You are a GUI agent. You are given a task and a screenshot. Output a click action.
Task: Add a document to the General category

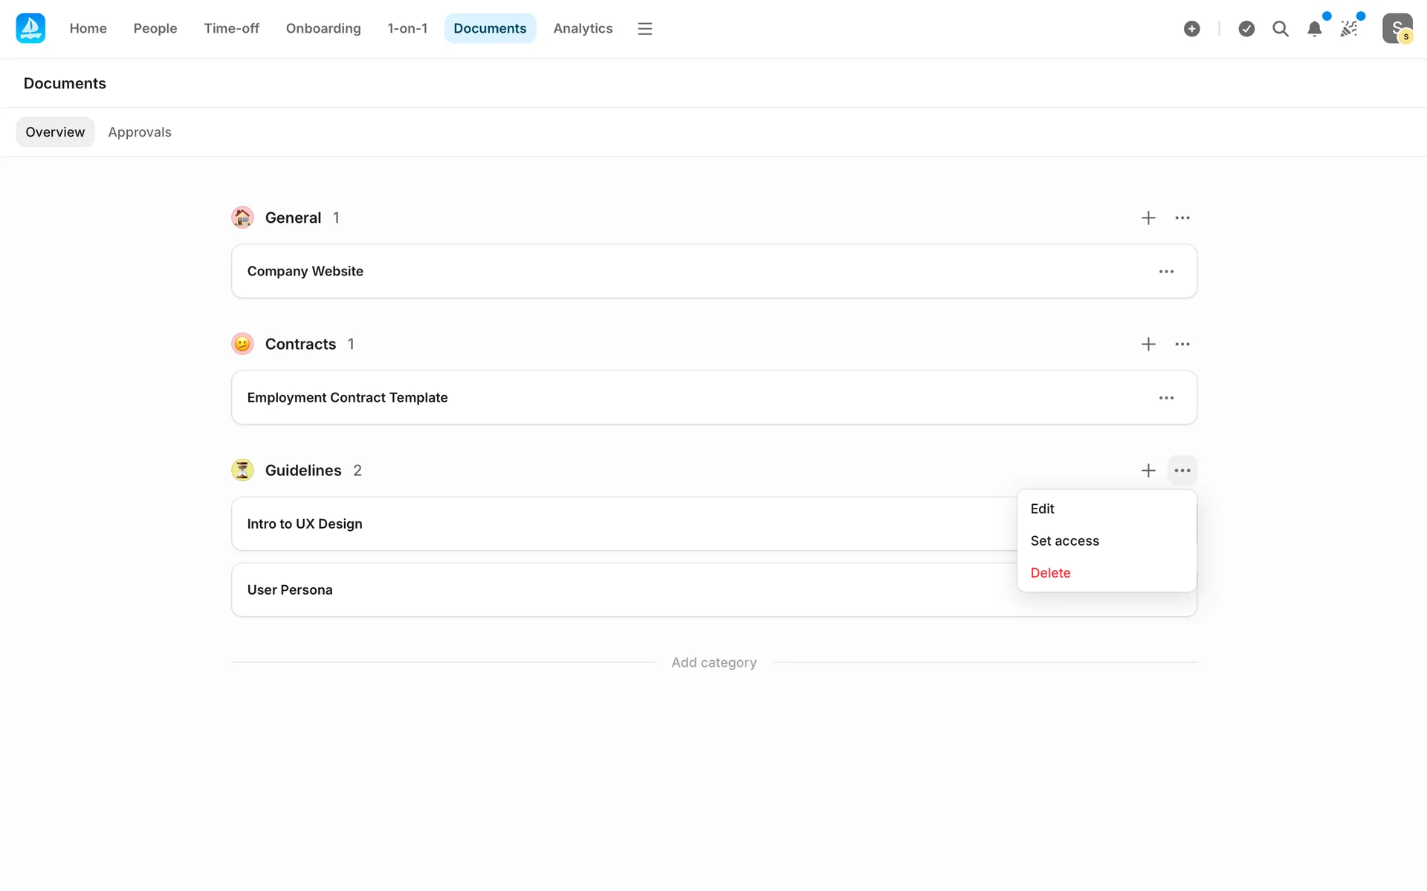[x=1148, y=218]
